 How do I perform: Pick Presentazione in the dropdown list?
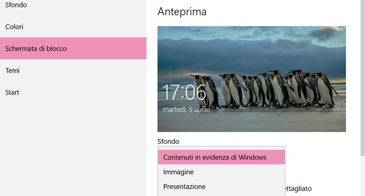click(x=221, y=187)
